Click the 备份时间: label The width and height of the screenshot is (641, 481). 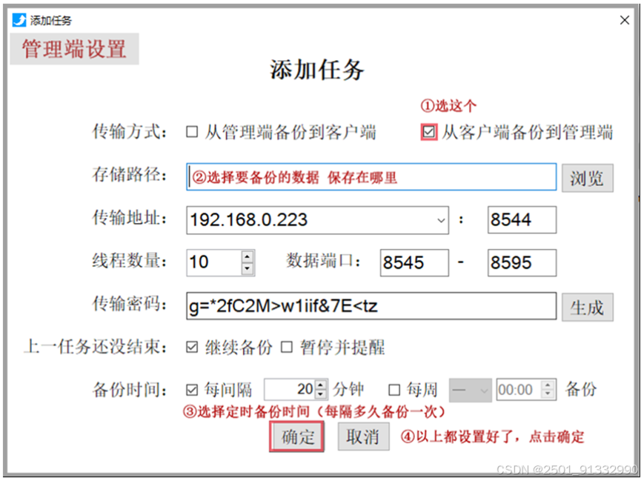pos(130,390)
